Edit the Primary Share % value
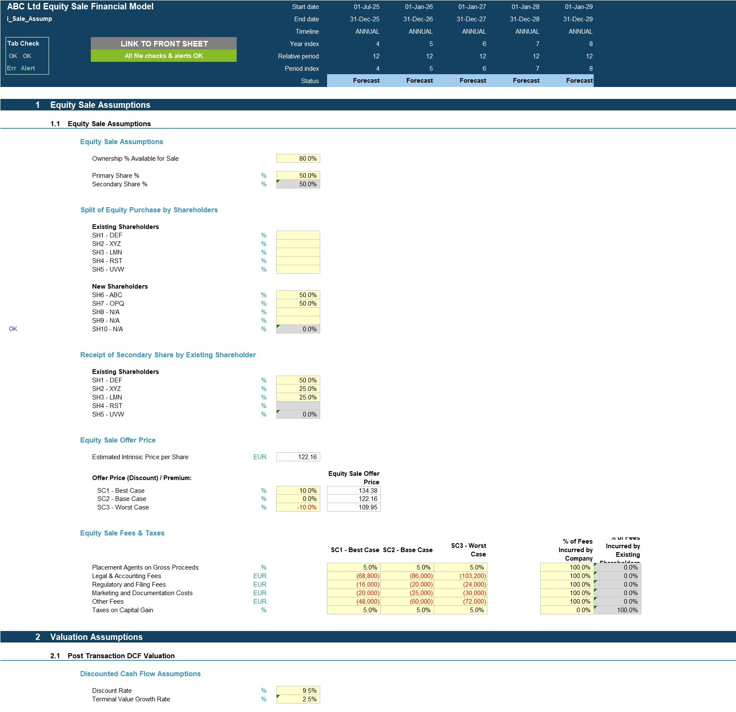Screen dimensions: 736x712 coord(298,175)
